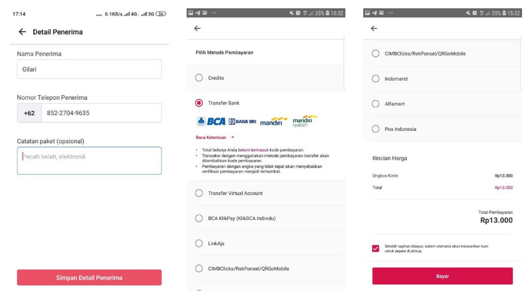This screenshot has width=532, height=299.
Task: Tap the Bank BRI logo
Action: pyautogui.click(x=242, y=121)
